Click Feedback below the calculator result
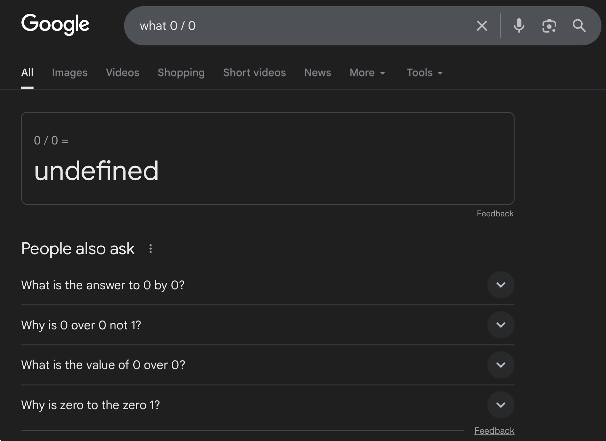 tap(495, 214)
